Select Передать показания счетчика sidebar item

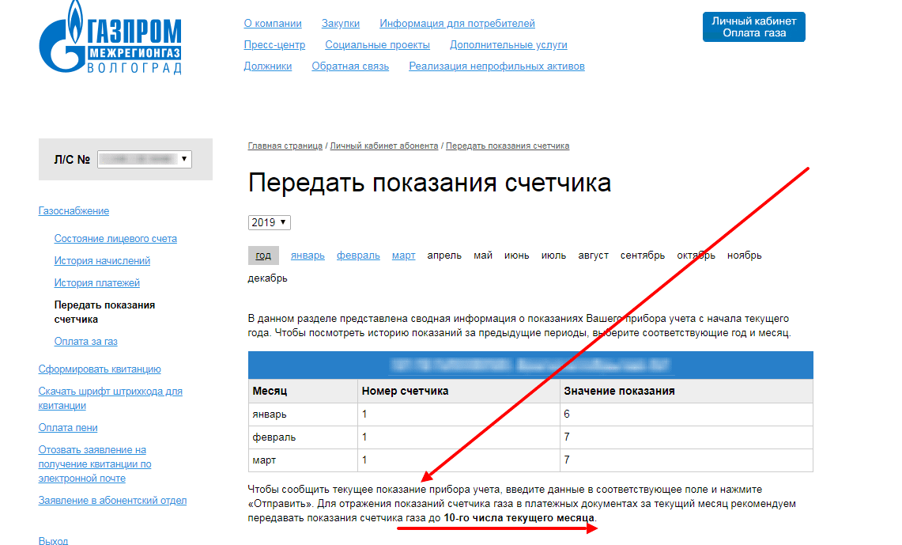point(104,312)
